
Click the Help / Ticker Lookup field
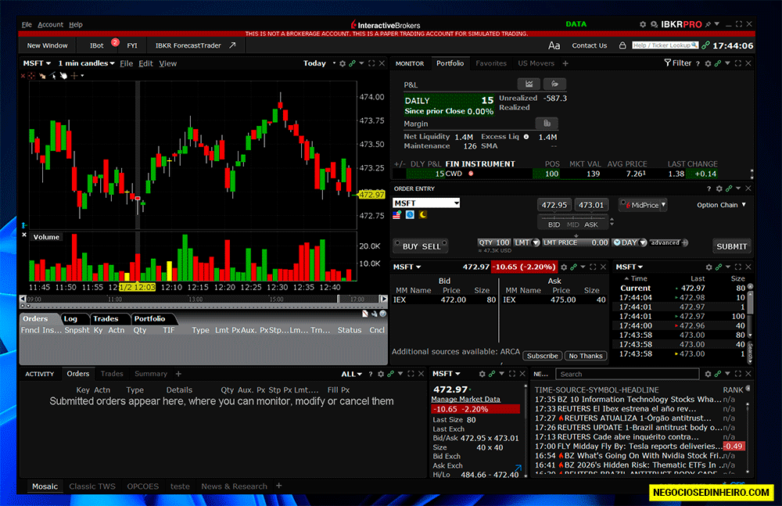pos(665,45)
